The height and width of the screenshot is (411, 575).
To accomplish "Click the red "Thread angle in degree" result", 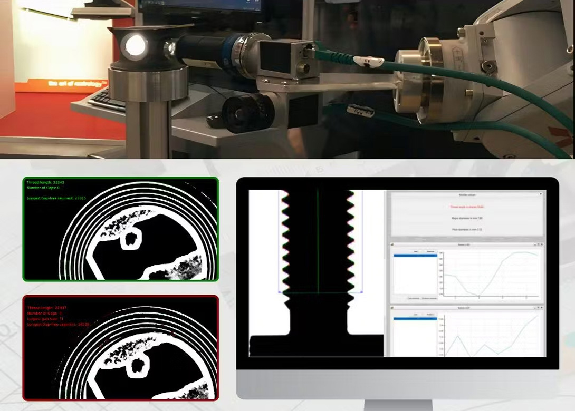I will pyautogui.click(x=467, y=207).
